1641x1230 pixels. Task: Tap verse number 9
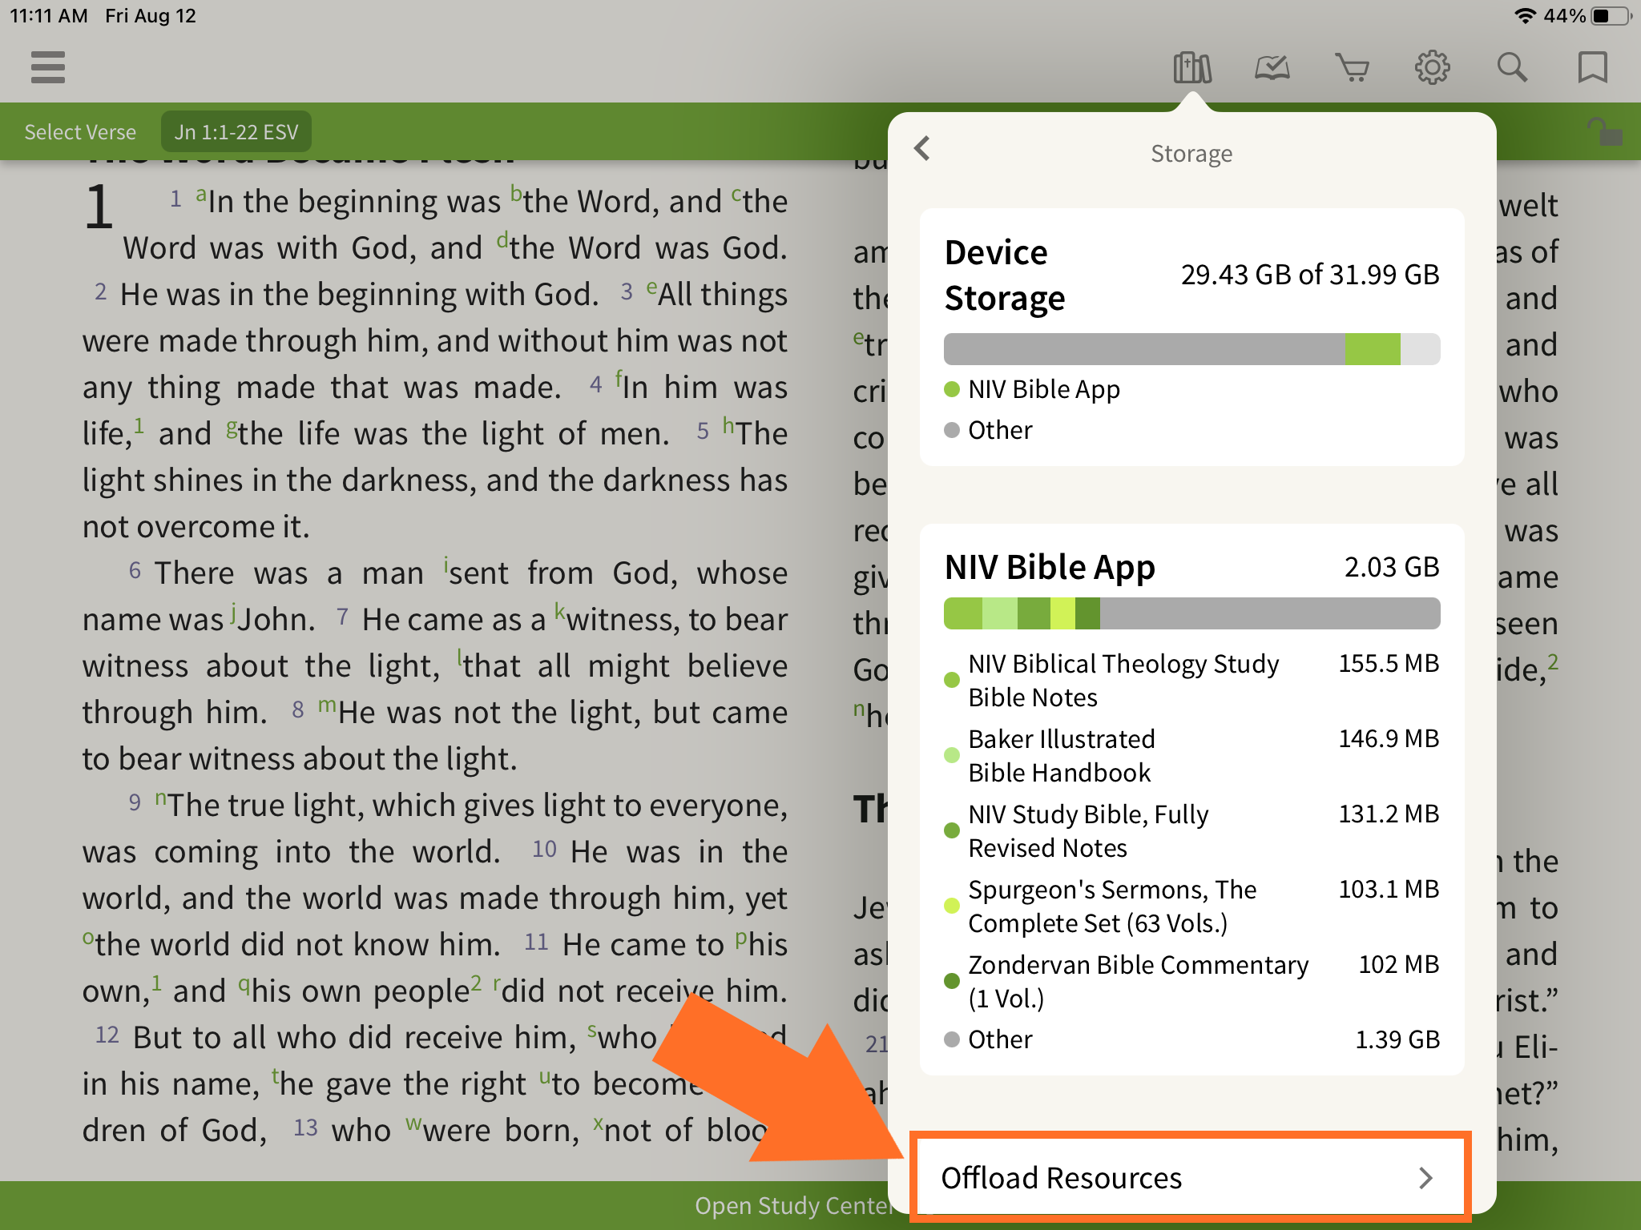(135, 803)
